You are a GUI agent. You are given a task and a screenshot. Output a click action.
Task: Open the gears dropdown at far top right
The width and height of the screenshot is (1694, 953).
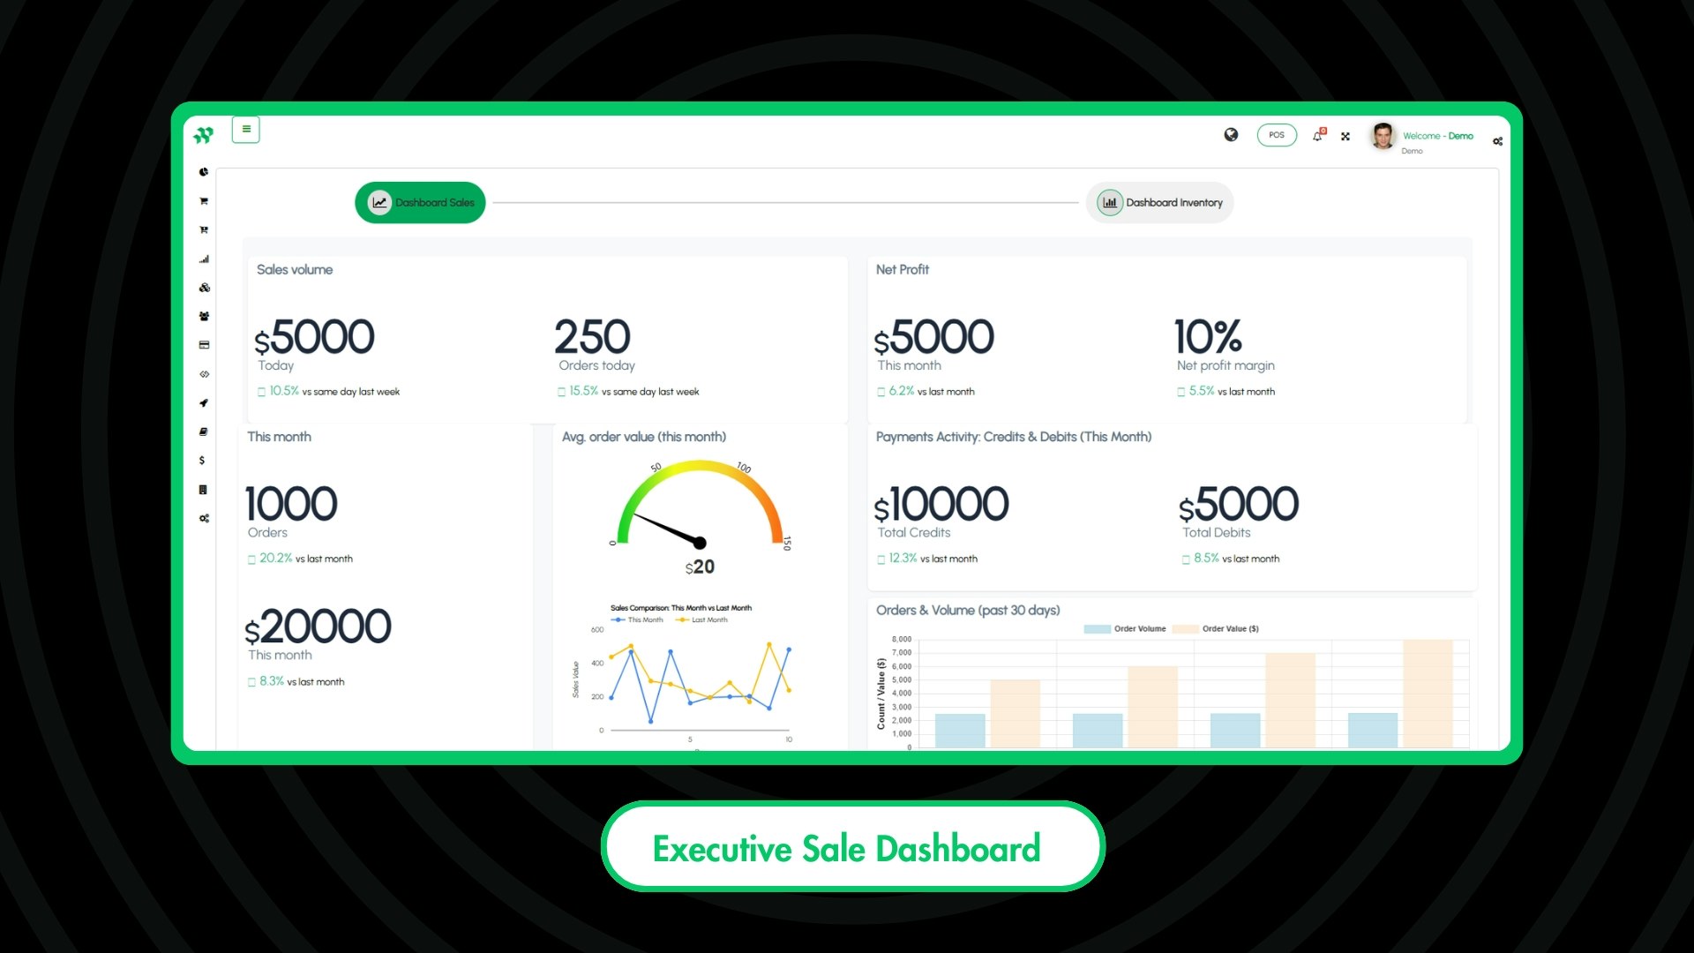tap(1497, 140)
